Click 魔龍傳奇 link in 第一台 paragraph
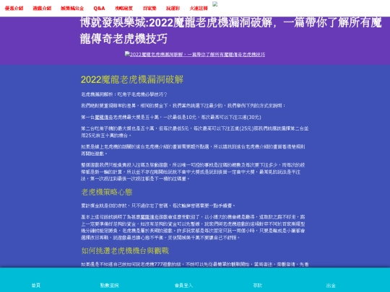The image size is (390, 292). click(x=104, y=118)
